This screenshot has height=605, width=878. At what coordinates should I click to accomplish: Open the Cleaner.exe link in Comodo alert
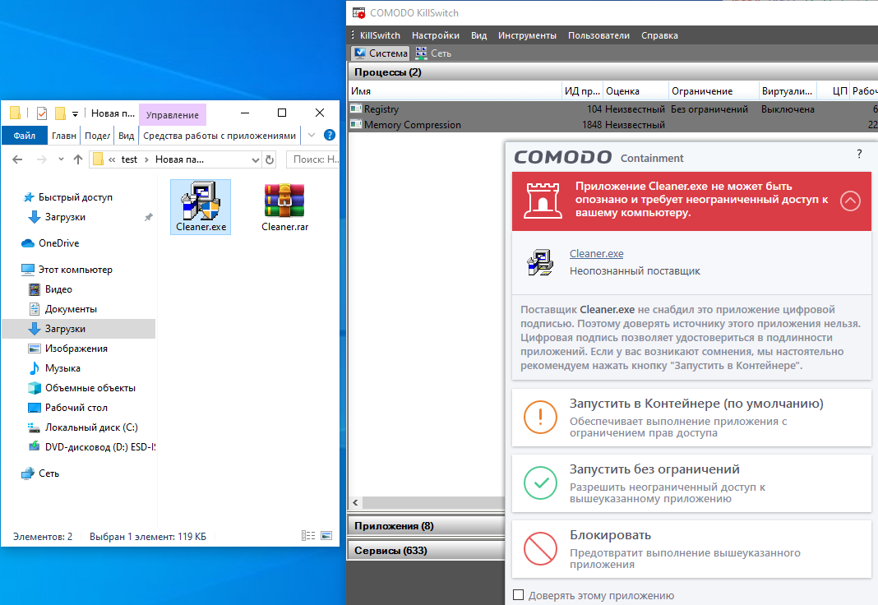point(596,253)
